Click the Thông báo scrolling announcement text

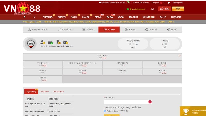[98, 22]
